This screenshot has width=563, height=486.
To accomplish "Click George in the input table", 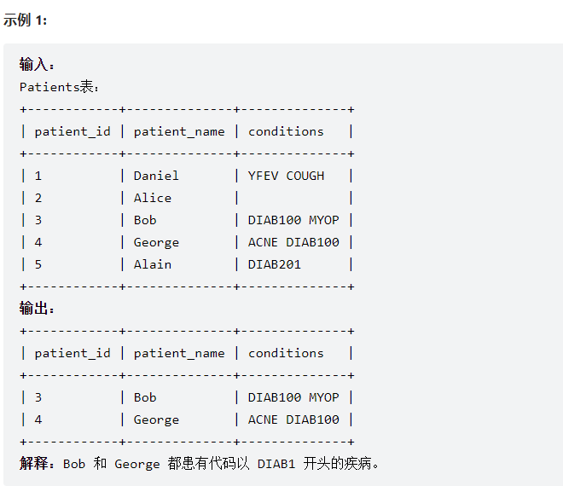I will point(156,243).
